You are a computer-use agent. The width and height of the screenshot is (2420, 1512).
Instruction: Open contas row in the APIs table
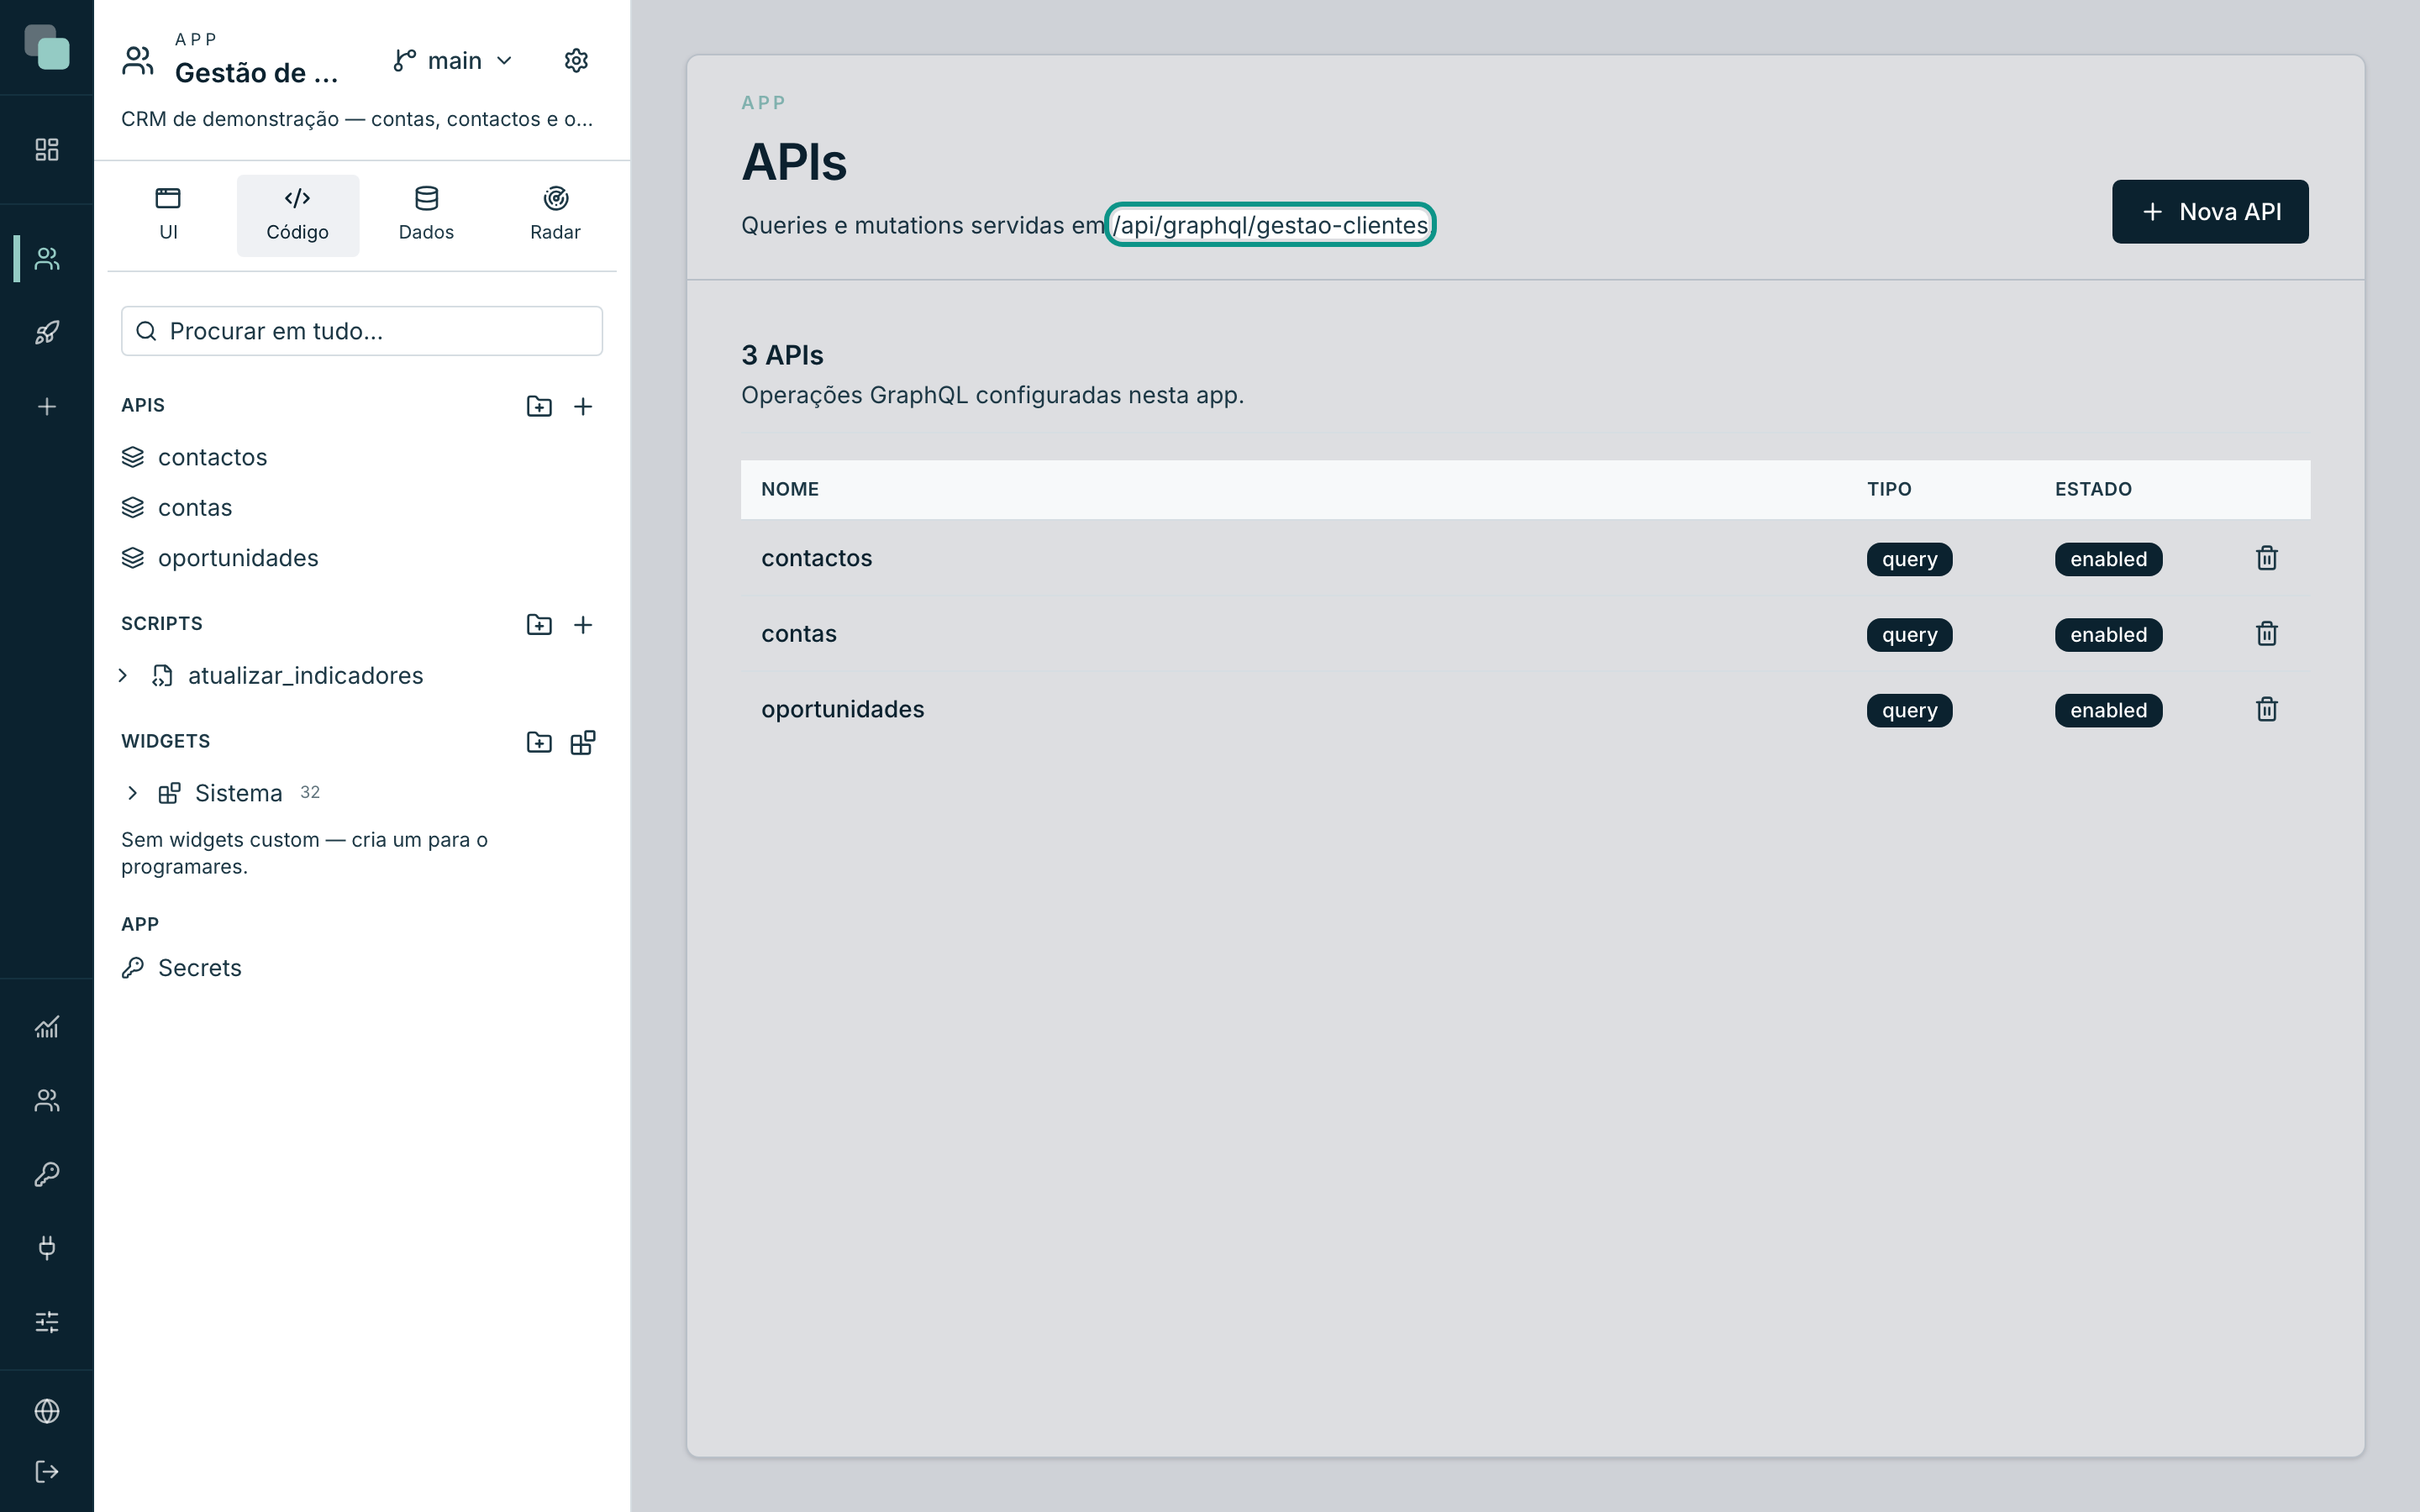[1525, 634]
